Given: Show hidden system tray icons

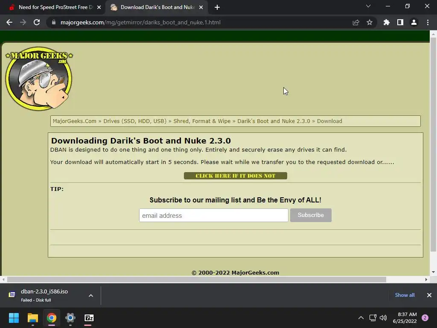Looking at the screenshot, I should click(x=361, y=318).
